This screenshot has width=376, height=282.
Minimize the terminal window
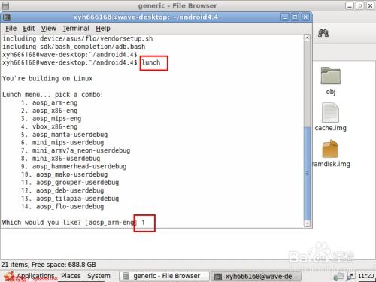pyautogui.click(x=284, y=17)
